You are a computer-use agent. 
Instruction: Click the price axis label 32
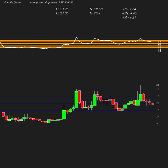point(158,89)
